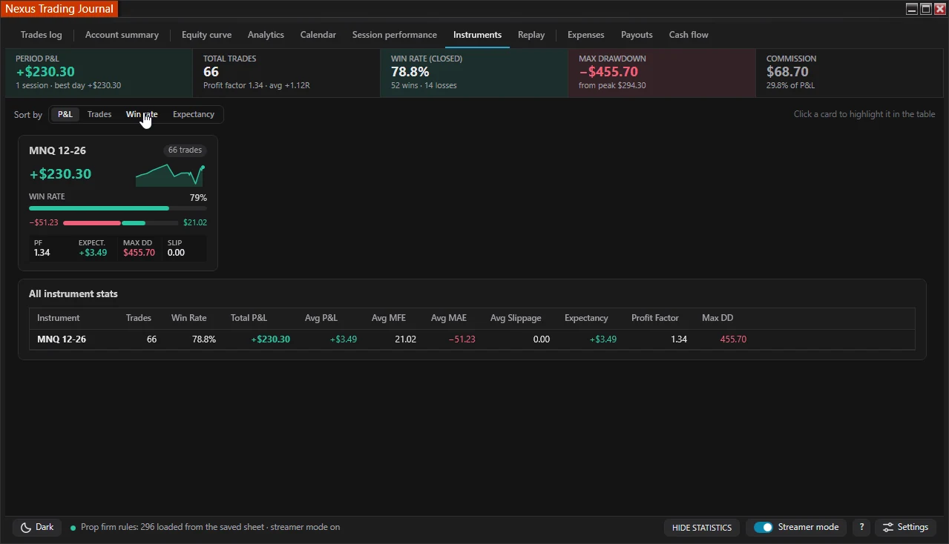The image size is (949, 544).
Task: Click the 66 trades badge on card
Action: (x=185, y=150)
